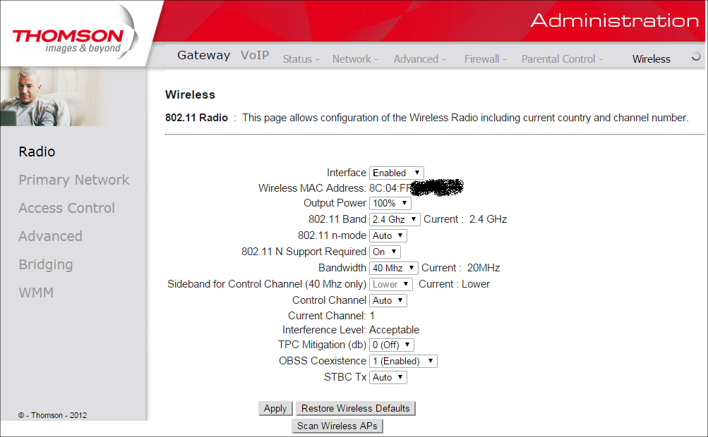The height and width of the screenshot is (437, 708).
Task: Open the Interface Enabled dropdown
Action: click(x=397, y=173)
